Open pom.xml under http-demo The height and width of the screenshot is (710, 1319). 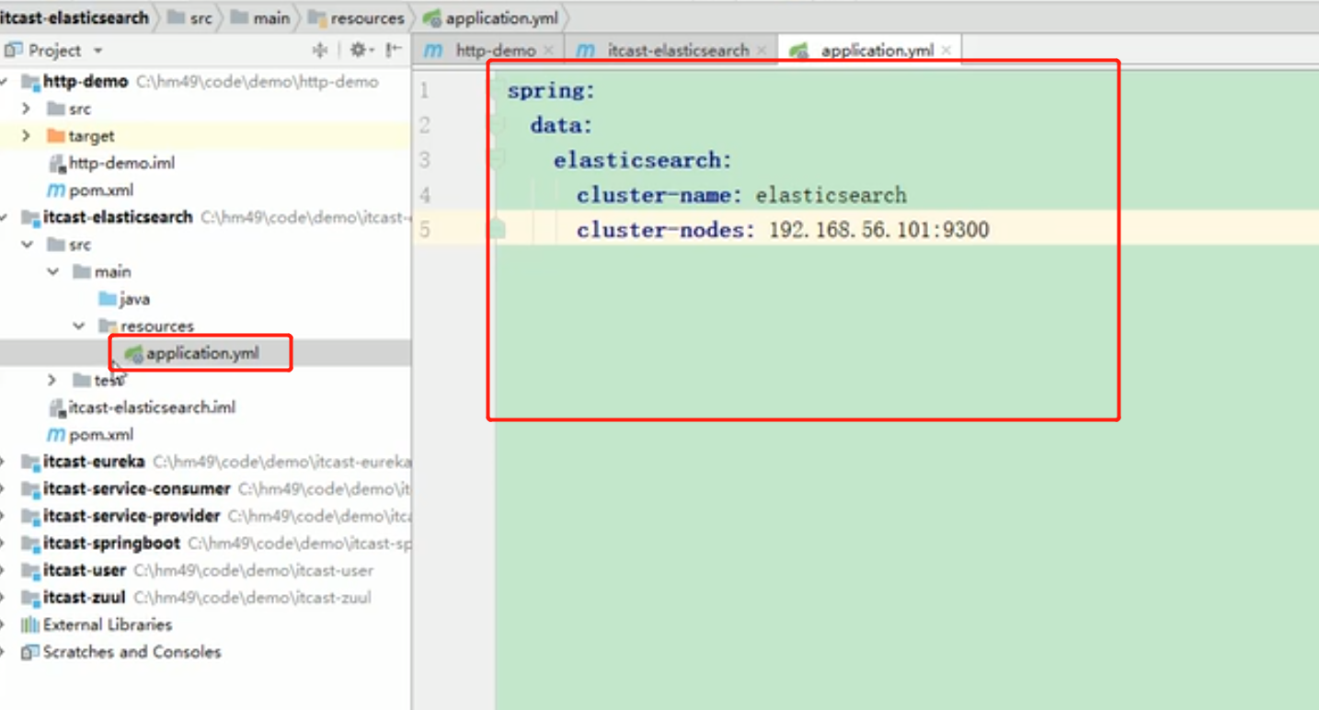90,190
